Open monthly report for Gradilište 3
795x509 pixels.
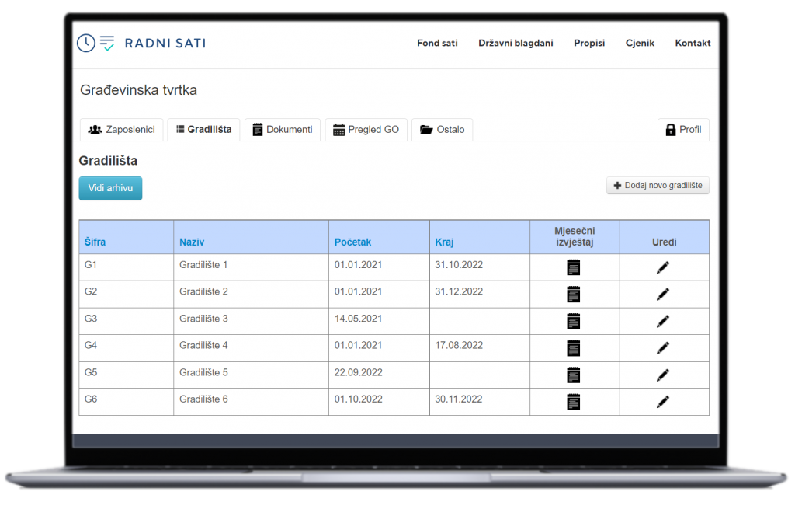pos(574,321)
